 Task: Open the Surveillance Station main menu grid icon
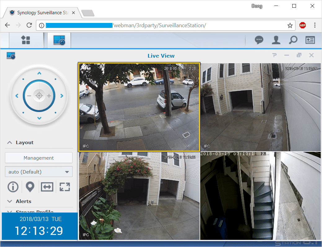pyautogui.click(x=25, y=40)
